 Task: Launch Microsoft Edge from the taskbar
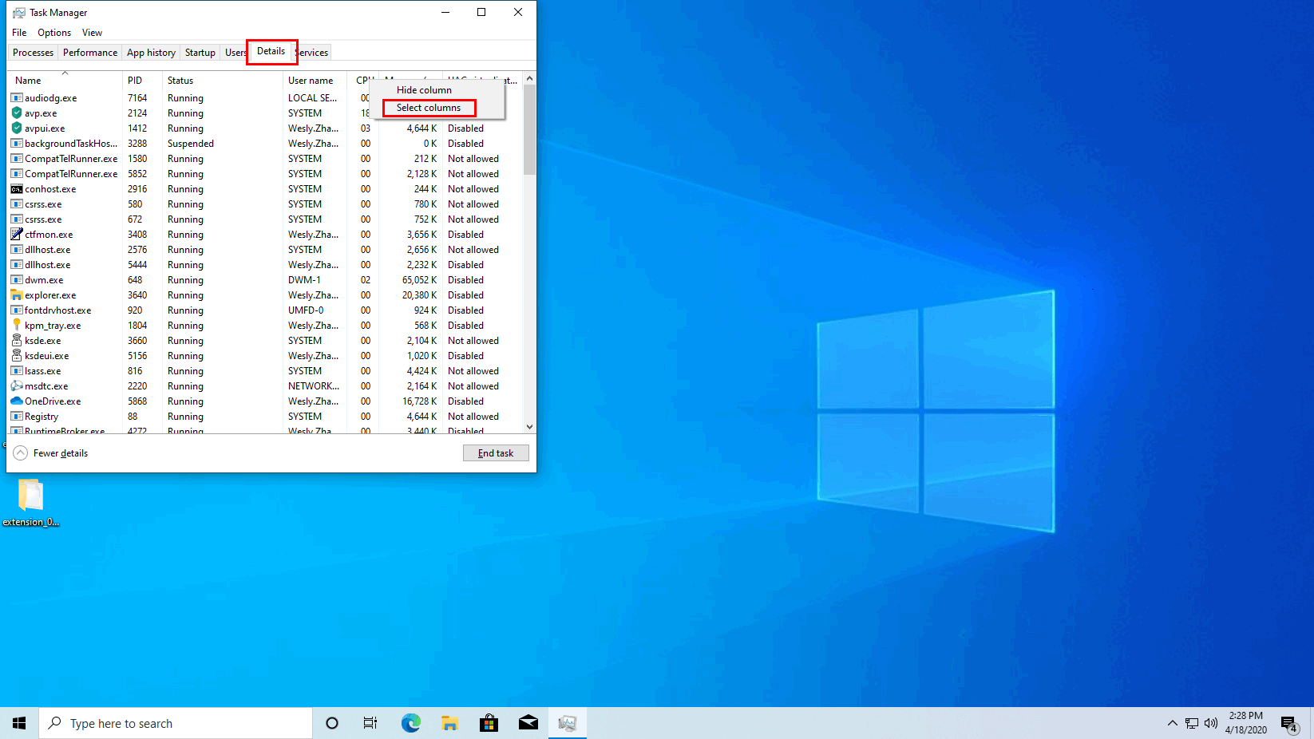click(x=410, y=723)
